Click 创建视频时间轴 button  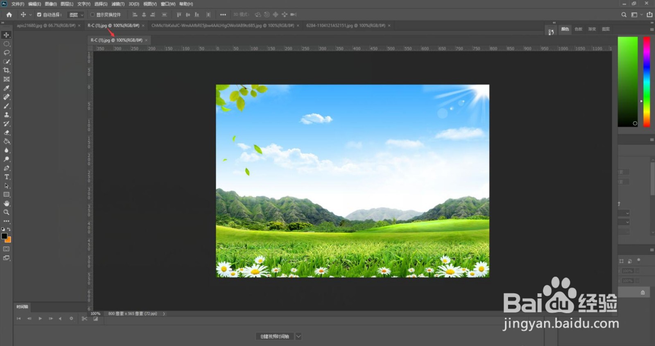pos(275,336)
